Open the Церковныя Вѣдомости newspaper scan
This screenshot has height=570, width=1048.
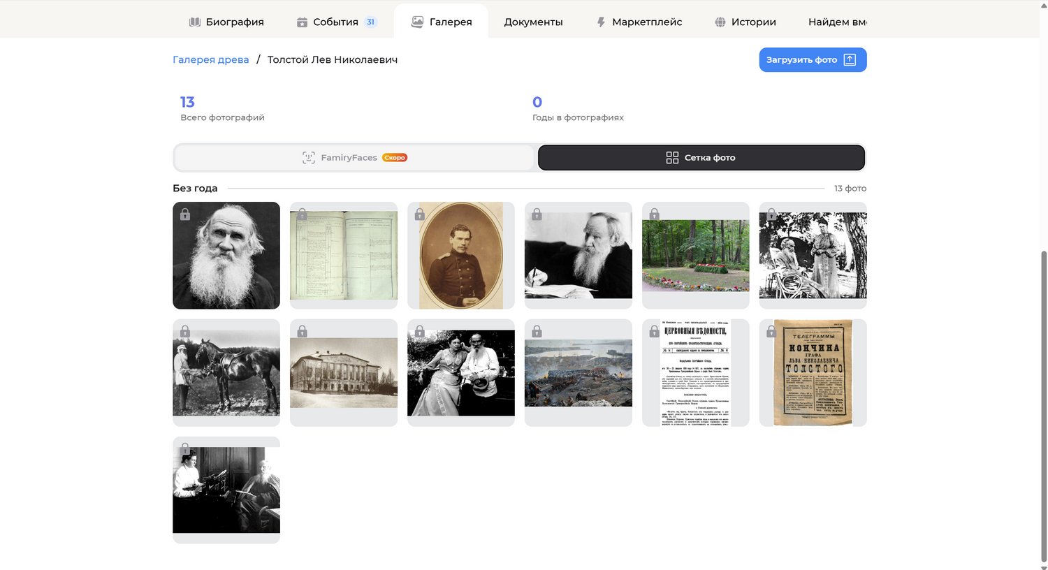[695, 373]
